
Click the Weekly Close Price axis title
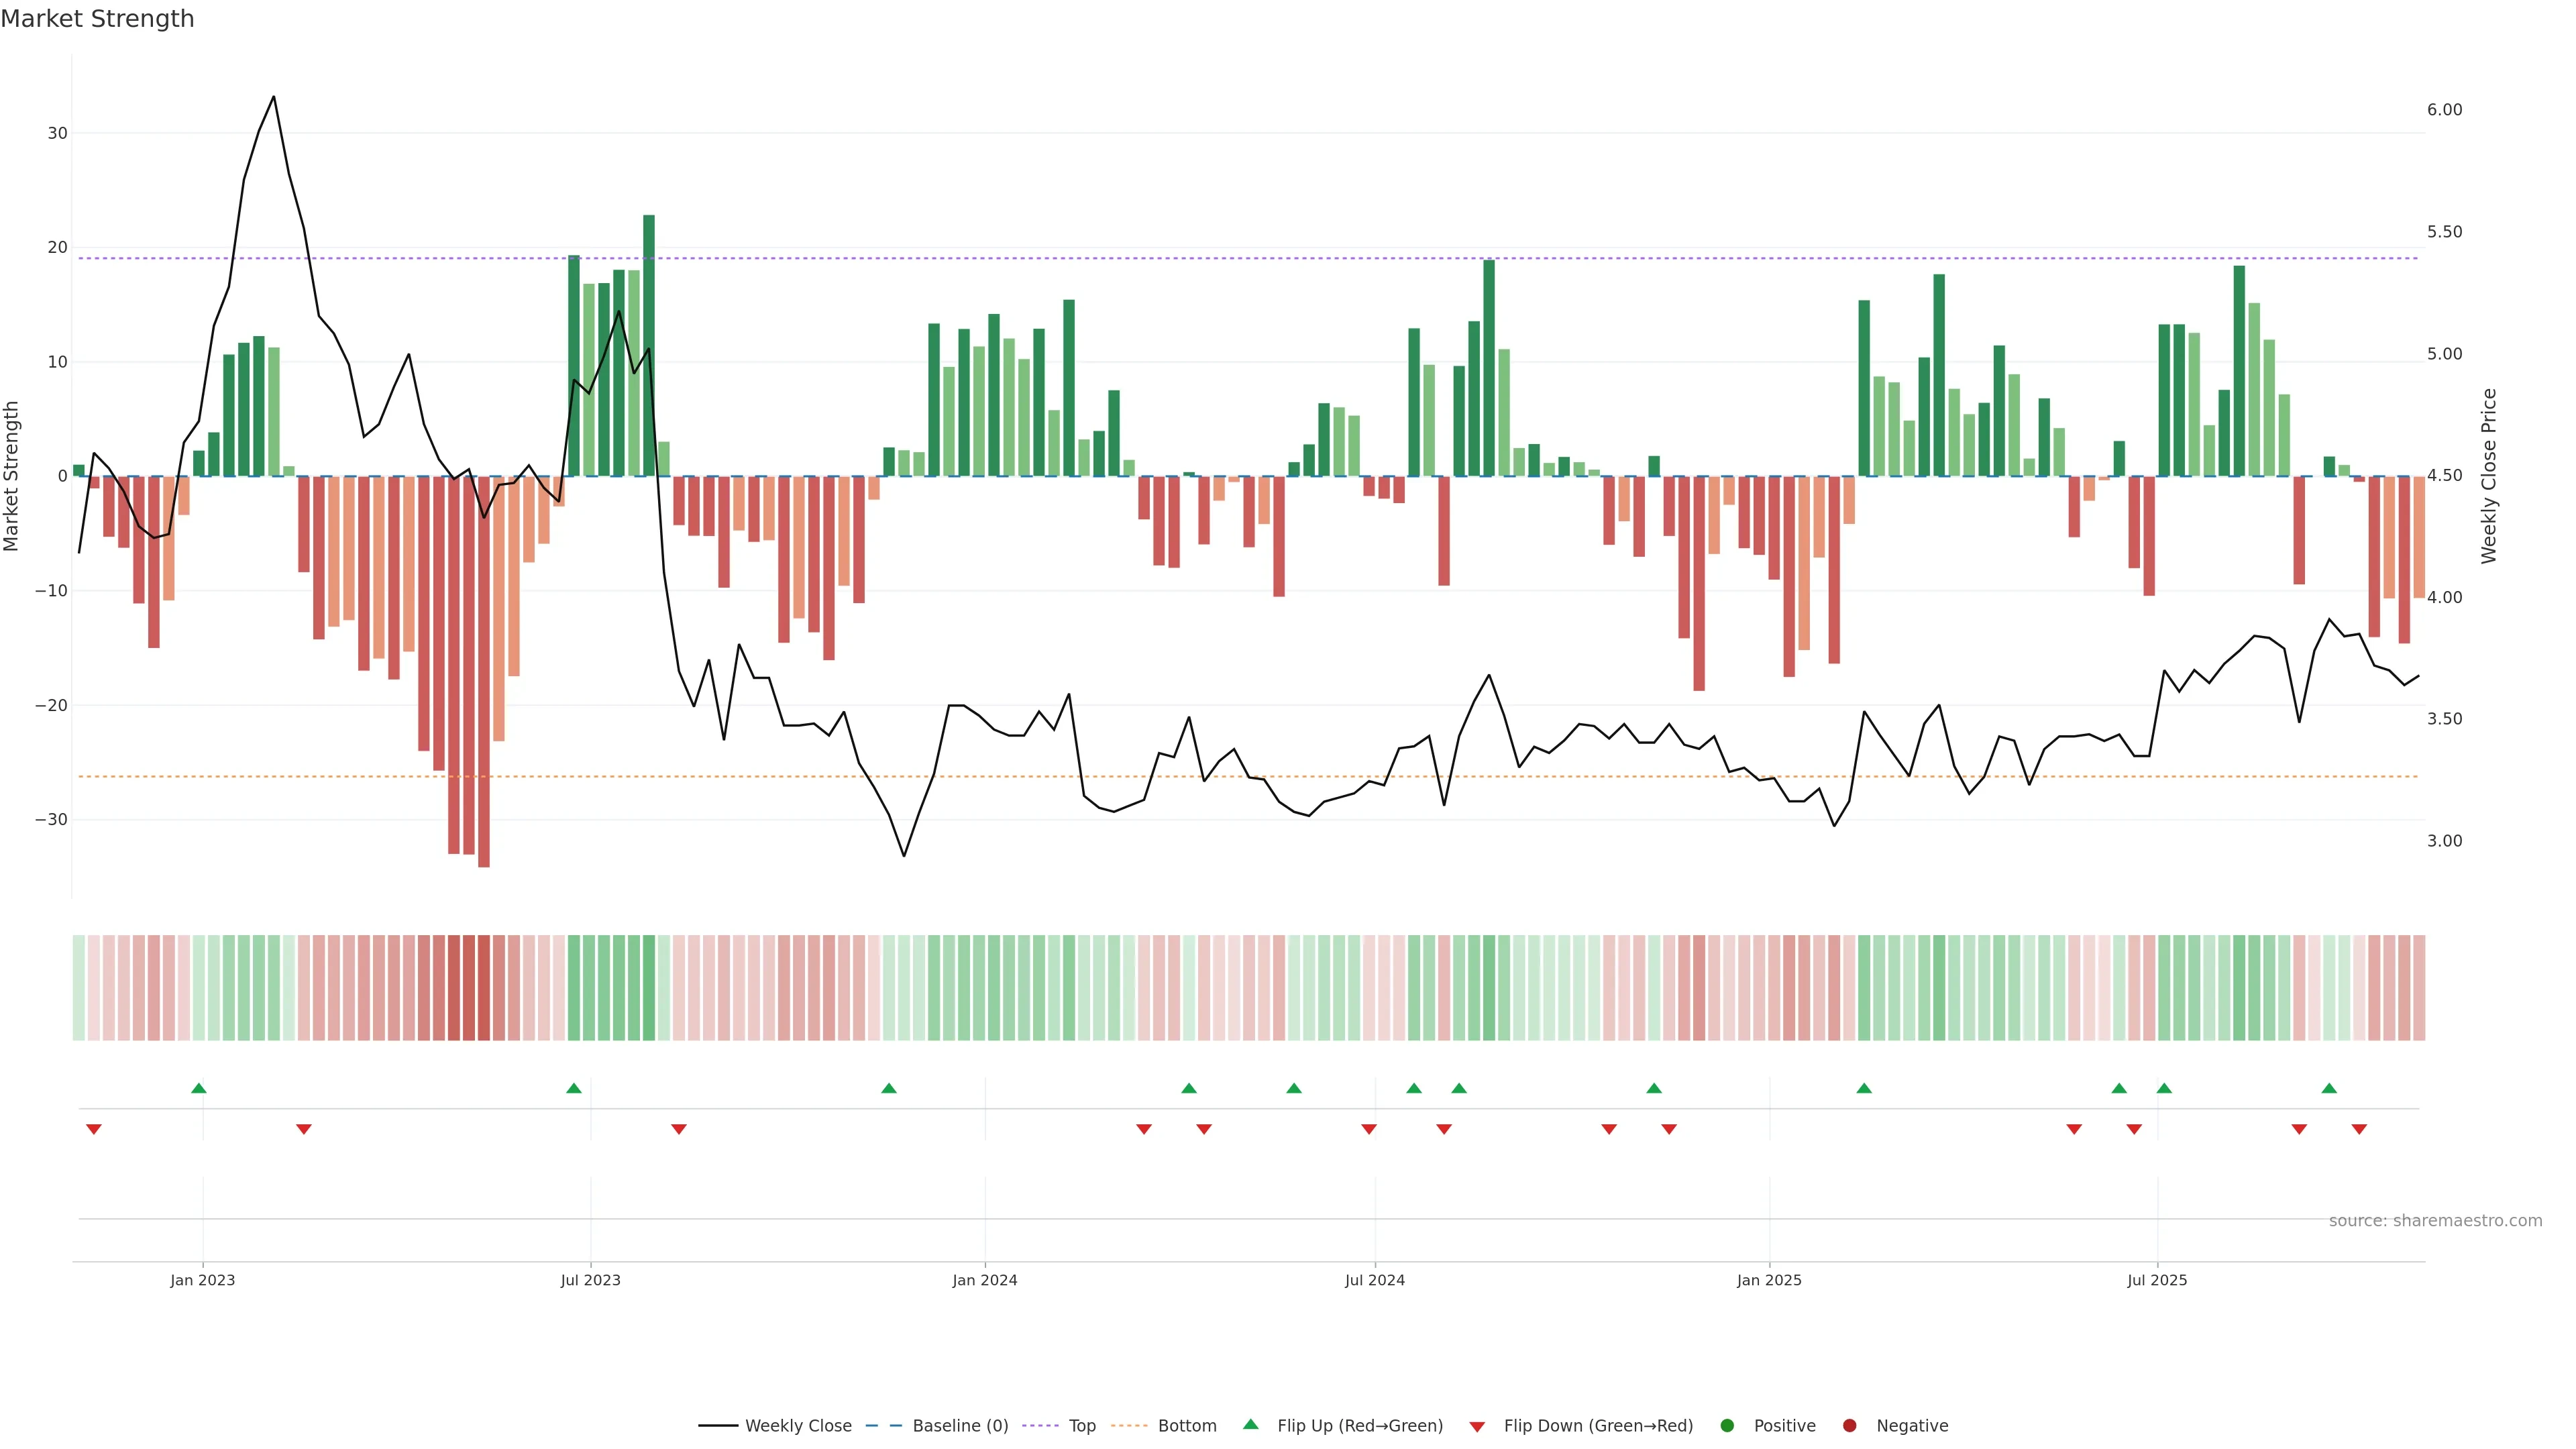(x=2489, y=476)
